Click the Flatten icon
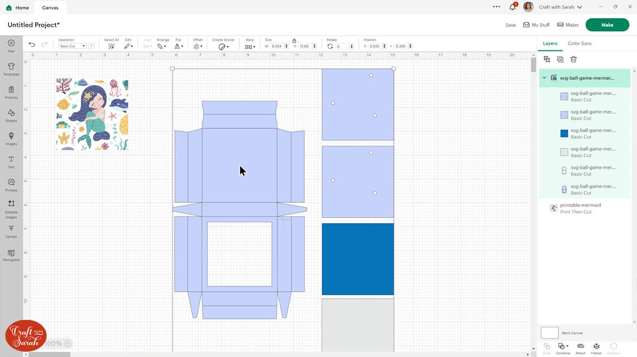637x357 pixels. tap(596, 346)
